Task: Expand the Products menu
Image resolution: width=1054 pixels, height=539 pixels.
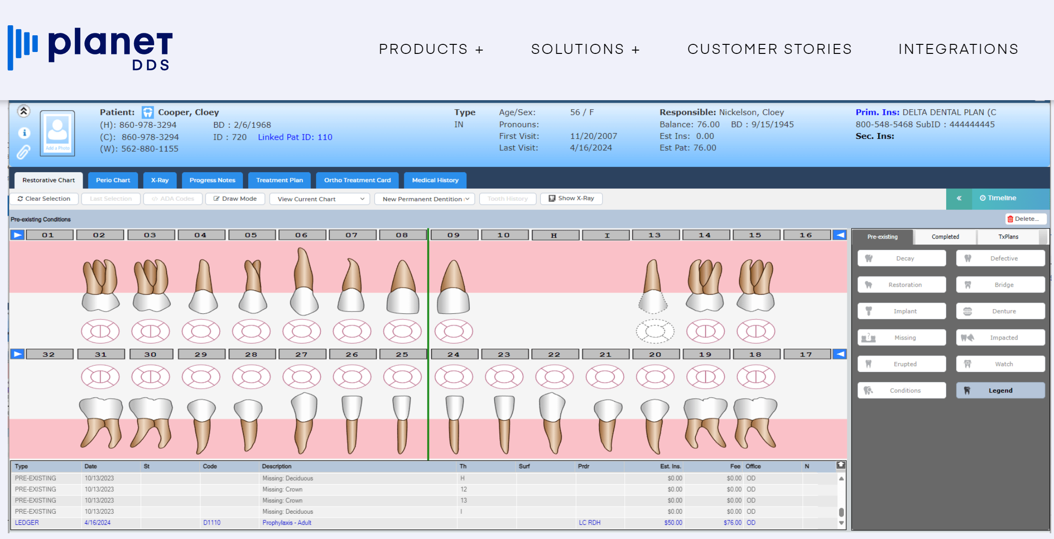Action: (x=431, y=49)
